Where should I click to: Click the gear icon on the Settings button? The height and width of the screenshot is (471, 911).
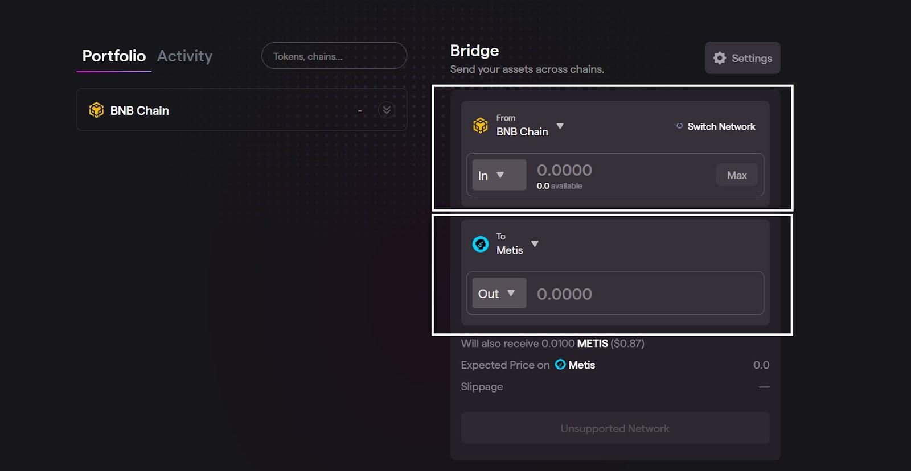[x=719, y=57]
